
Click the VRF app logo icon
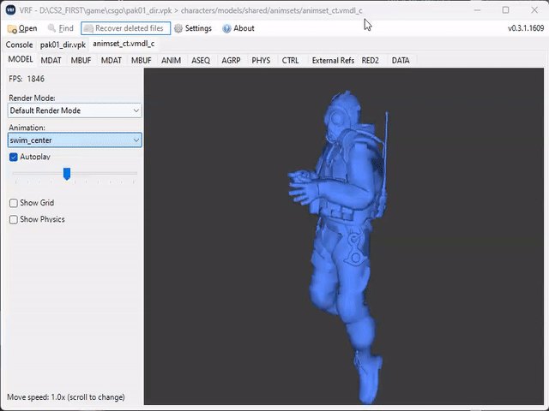coord(11,9)
